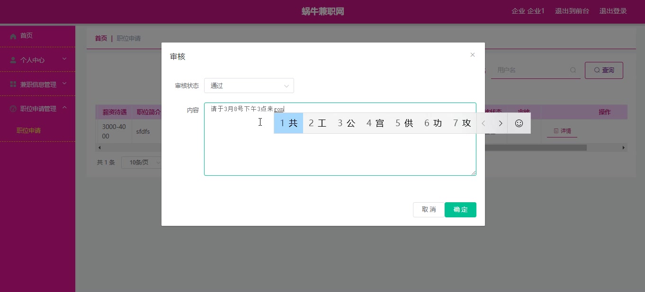Click table scrollbar left arrow
Image resolution: width=645 pixels, height=292 pixels.
[99, 148]
